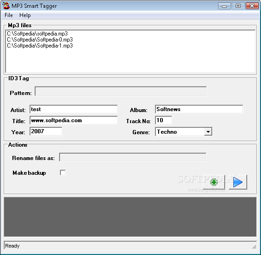This screenshot has width=261, height=255.
Task: Click the Album field showing Softnews
Action: coord(199,109)
